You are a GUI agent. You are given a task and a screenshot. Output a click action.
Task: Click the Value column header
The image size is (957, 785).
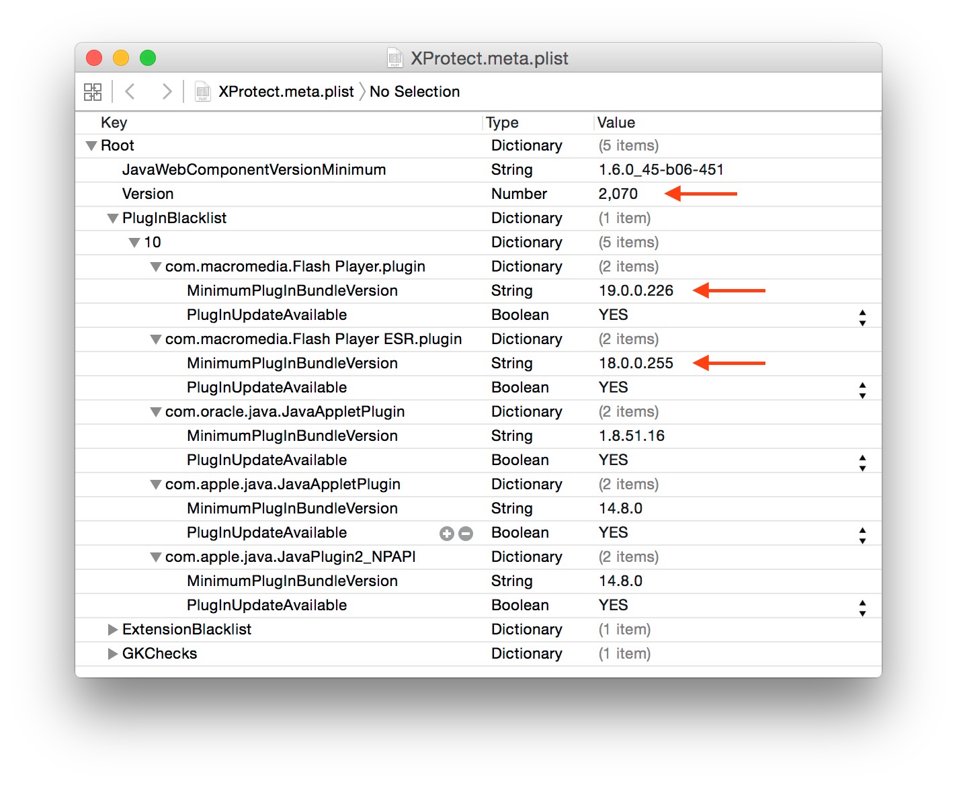tap(616, 122)
